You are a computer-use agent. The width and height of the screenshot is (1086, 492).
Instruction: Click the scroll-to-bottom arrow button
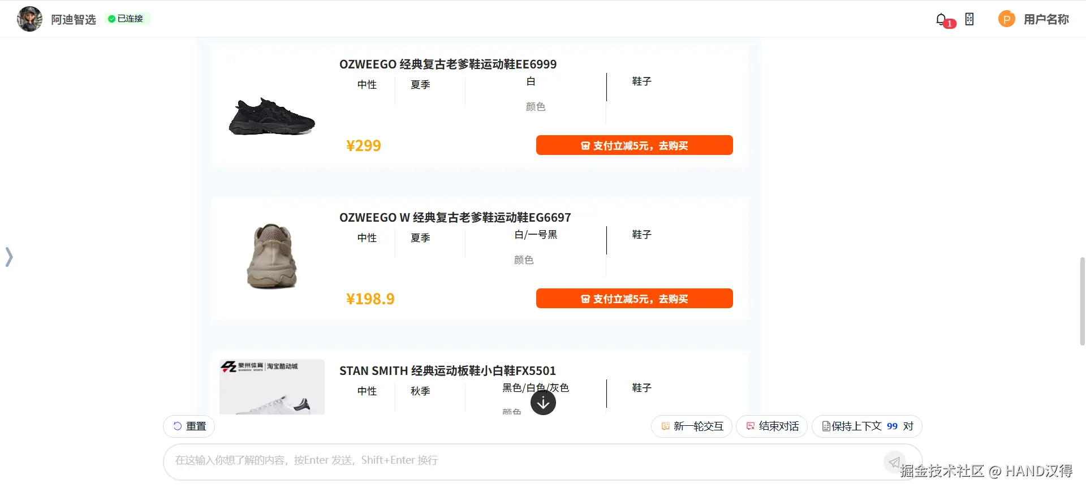click(543, 403)
